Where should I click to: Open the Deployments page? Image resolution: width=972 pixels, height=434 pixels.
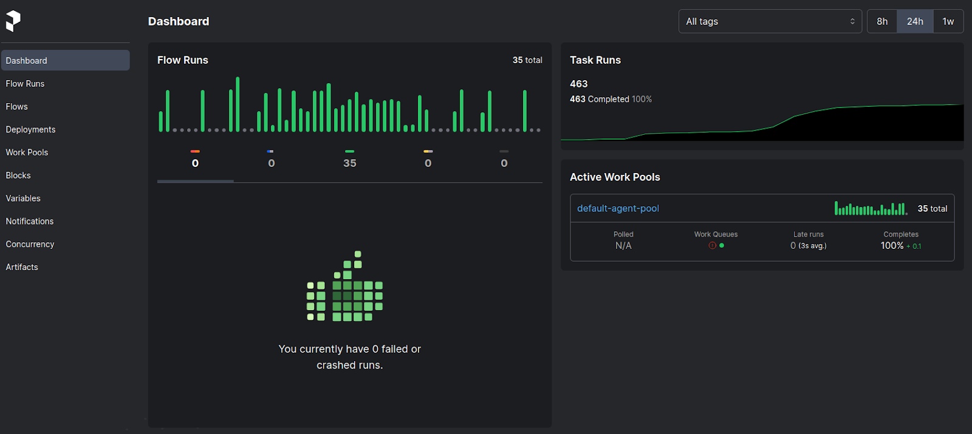[30, 130]
